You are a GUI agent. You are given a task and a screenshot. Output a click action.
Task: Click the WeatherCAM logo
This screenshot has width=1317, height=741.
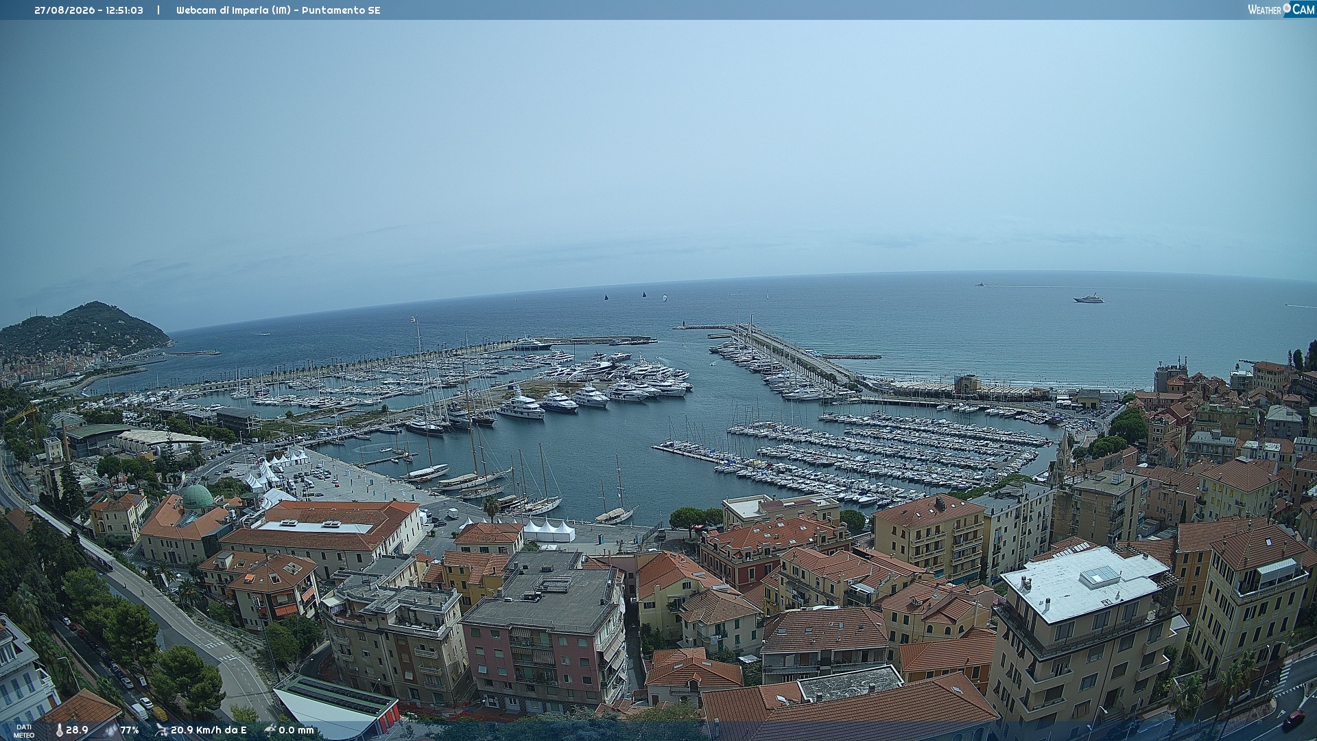(1281, 9)
